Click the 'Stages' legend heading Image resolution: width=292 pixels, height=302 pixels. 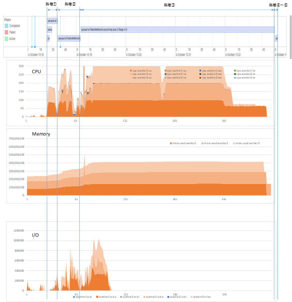(8, 20)
